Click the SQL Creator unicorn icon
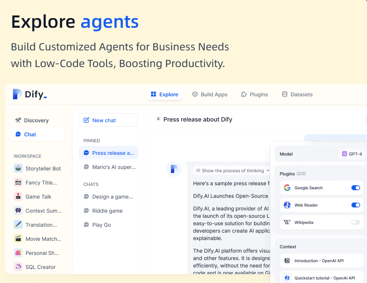Image resolution: width=367 pixels, height=283 pixels. pos(18,267)
